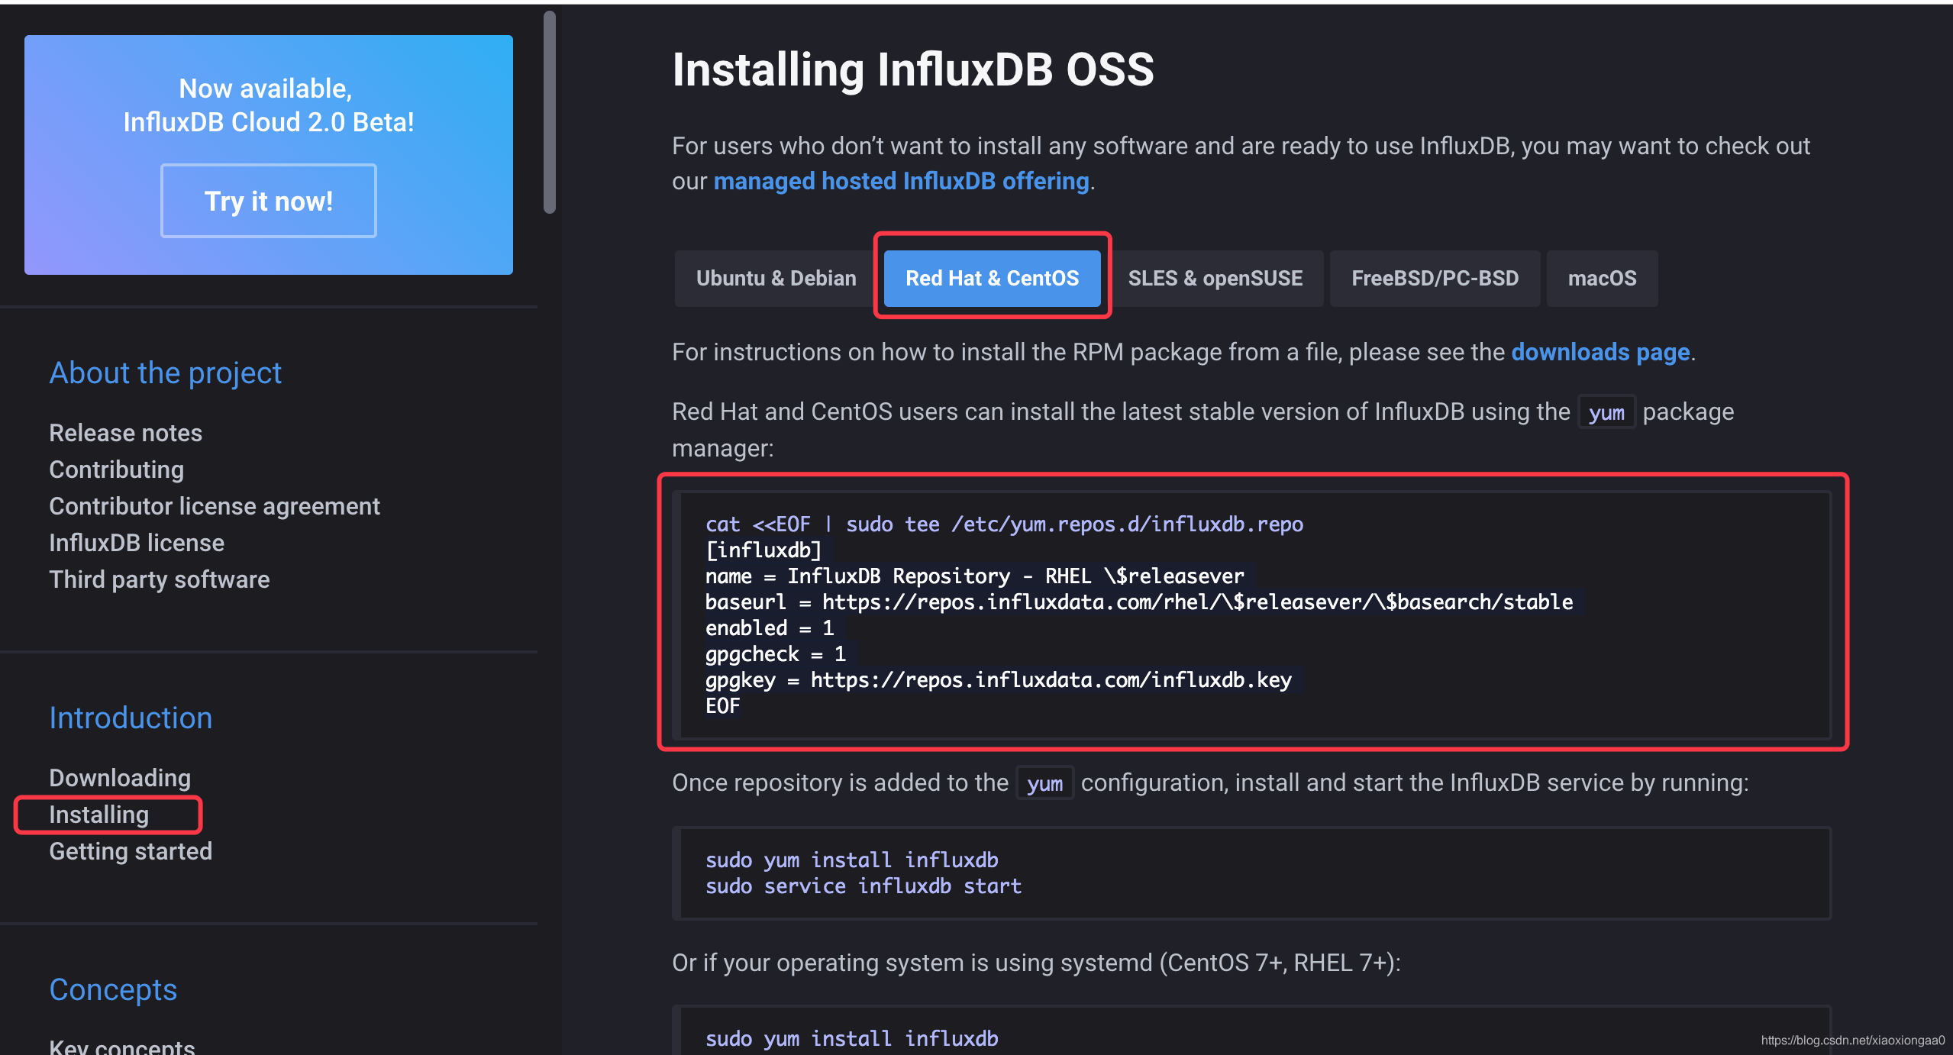The image size is (1953, 1055).
Task: Open the About the project section heading
Action: click(x=166, y=373)
